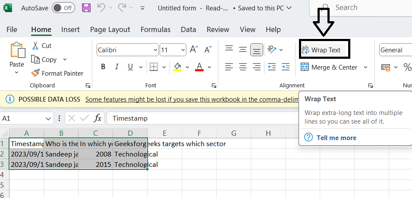Click the Borders icon

point(154,67)
